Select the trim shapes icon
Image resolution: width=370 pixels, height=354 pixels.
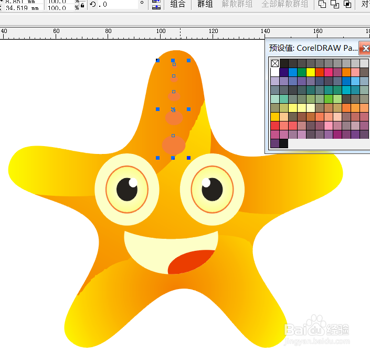(335, 4)
